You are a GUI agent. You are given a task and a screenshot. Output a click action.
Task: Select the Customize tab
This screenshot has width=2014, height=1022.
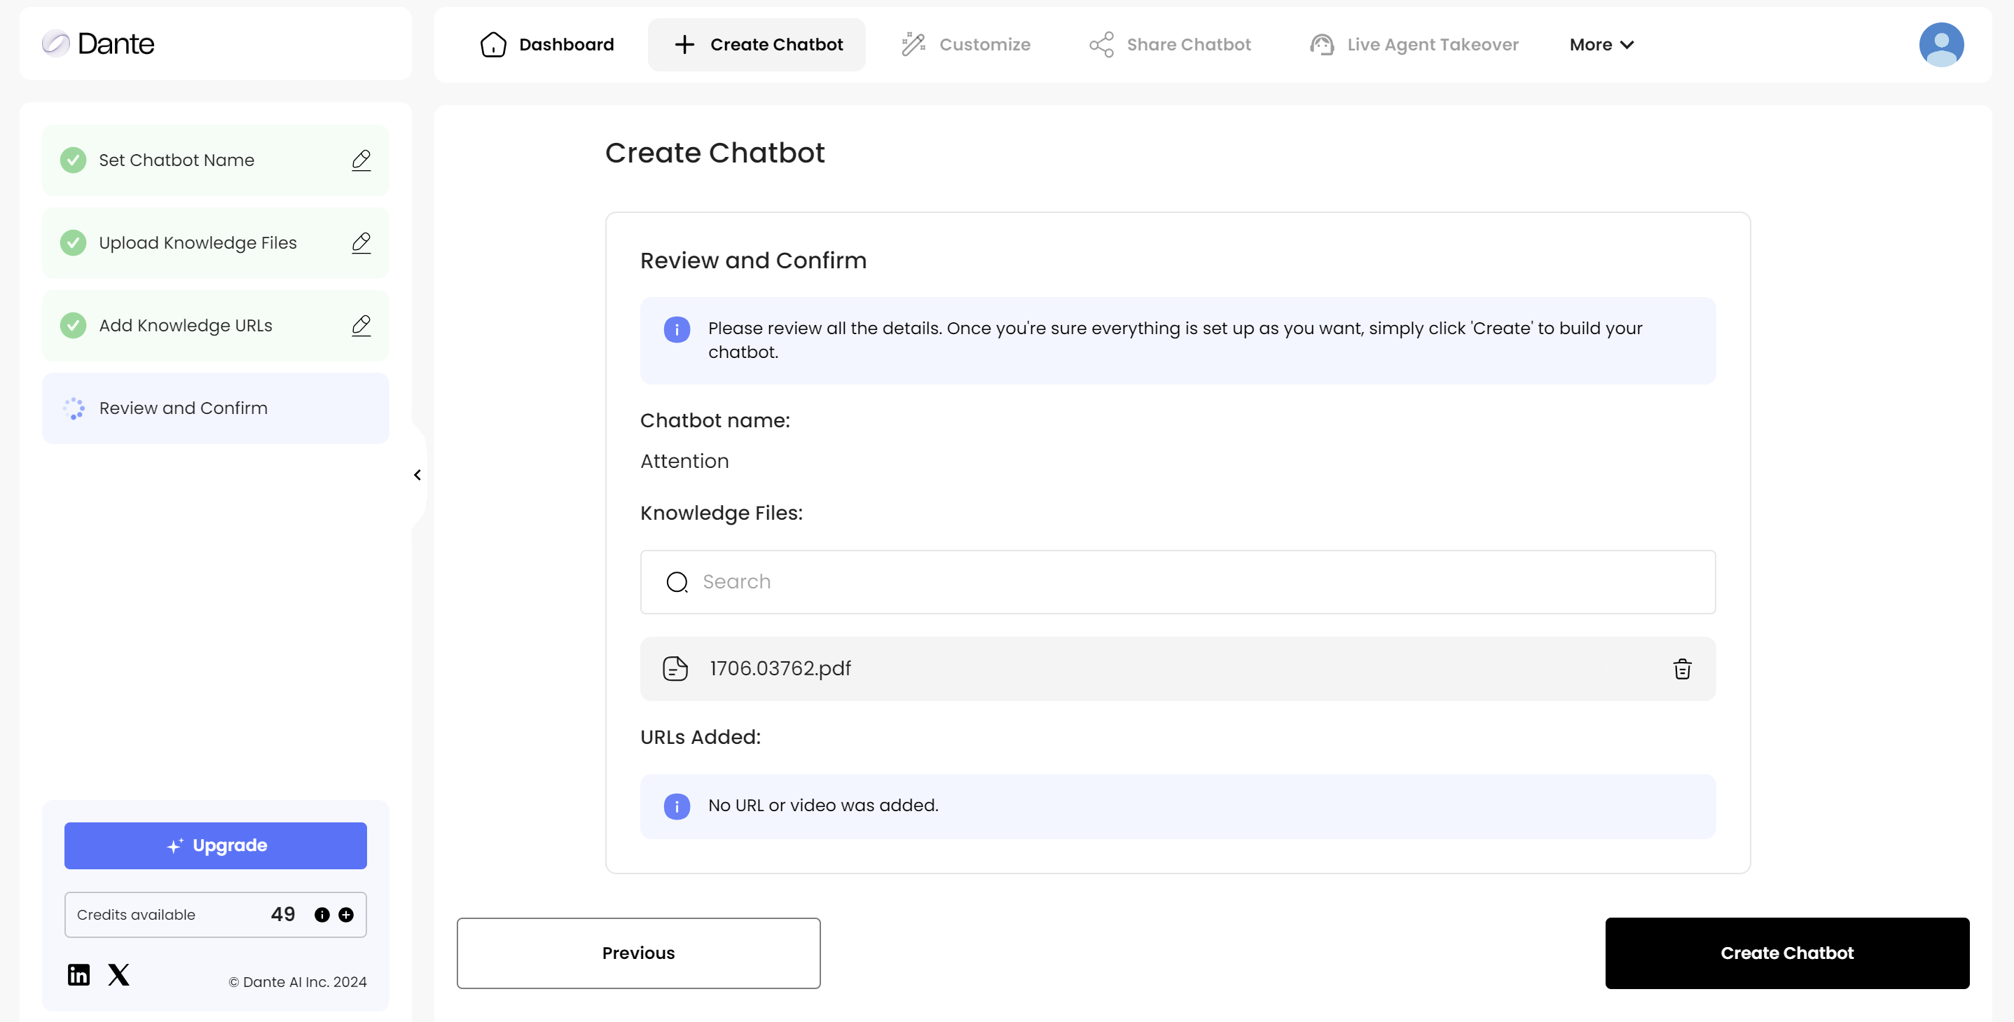[965, 45]
